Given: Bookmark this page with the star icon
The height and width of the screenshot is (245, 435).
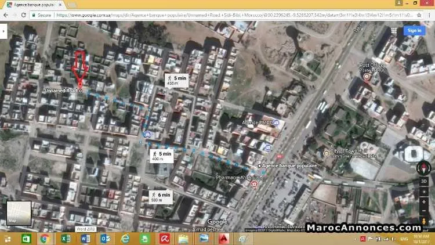Looking at the screenshot, I should pos(419,15).
